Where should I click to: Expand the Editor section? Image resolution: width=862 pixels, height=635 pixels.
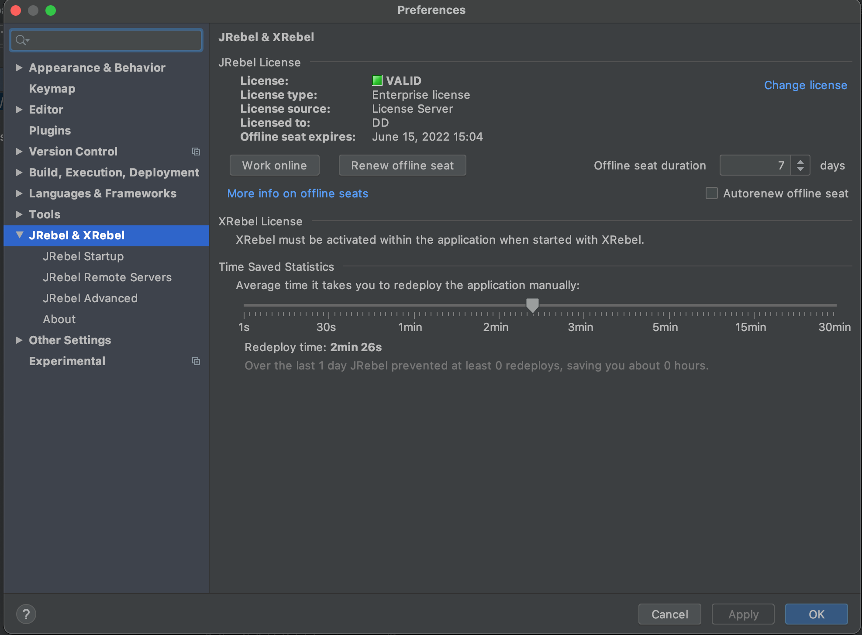(19, 110)
